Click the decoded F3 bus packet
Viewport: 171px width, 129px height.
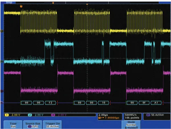[x=50, y=103]
